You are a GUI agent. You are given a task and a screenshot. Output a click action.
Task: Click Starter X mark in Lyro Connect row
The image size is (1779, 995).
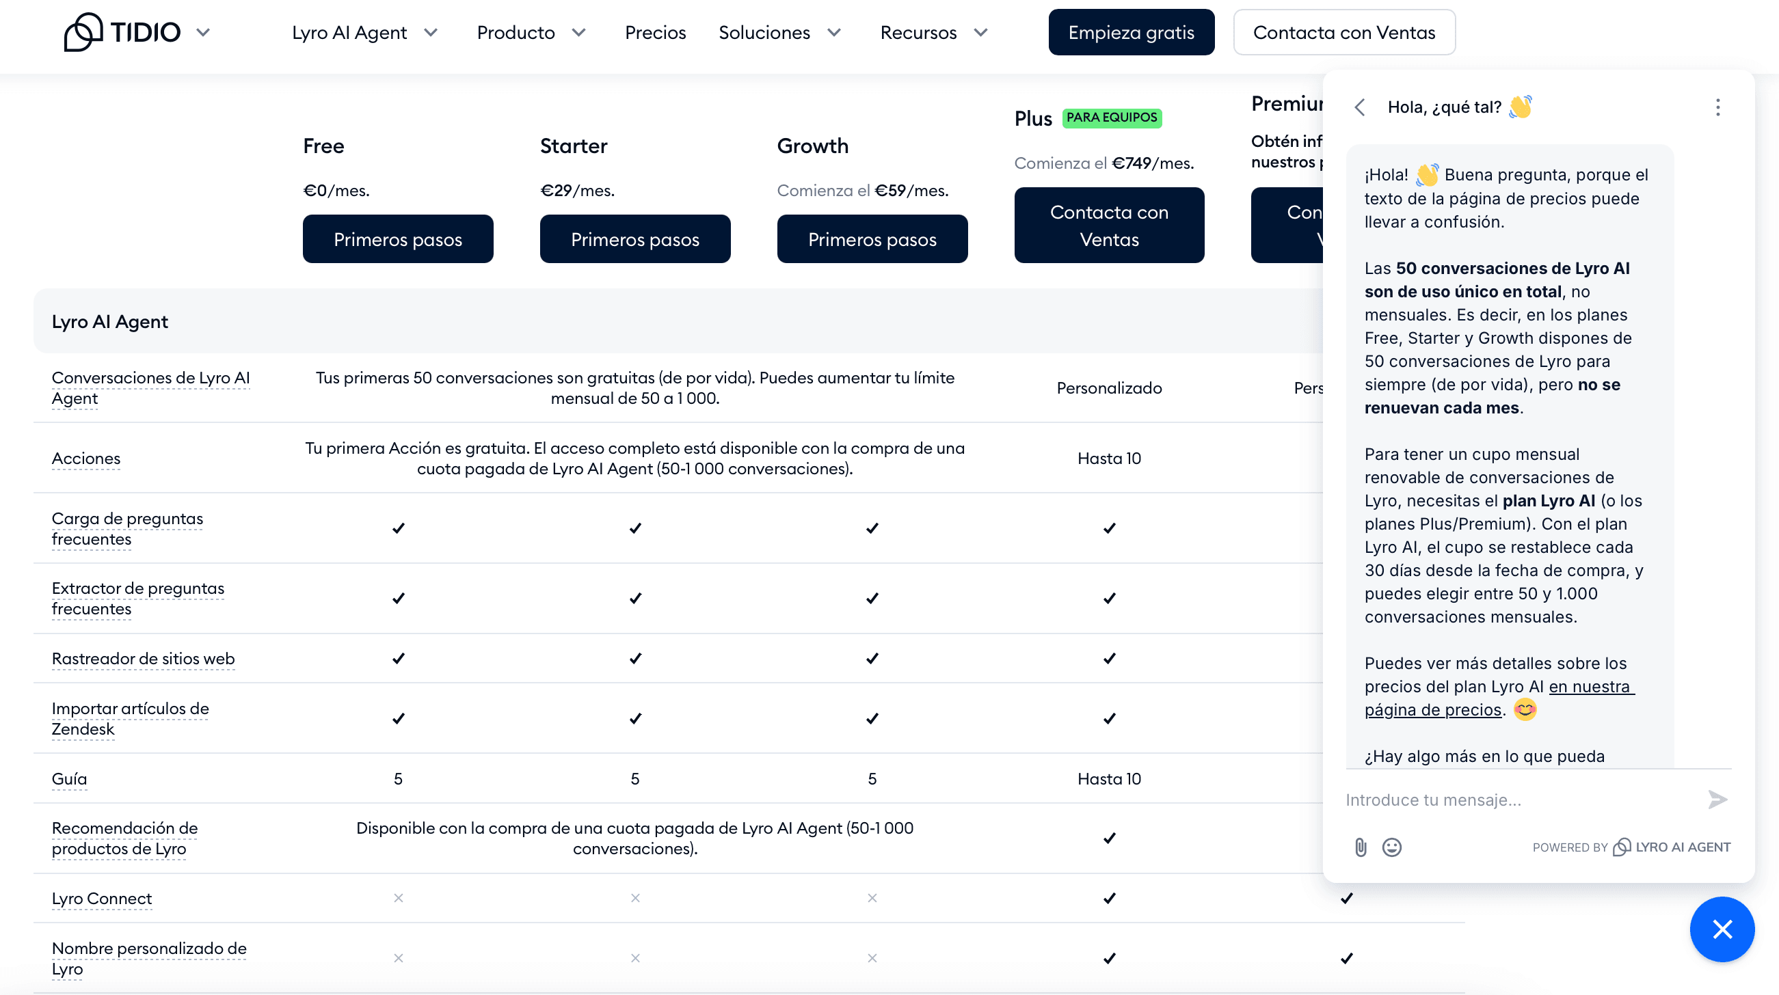[635, 898]
